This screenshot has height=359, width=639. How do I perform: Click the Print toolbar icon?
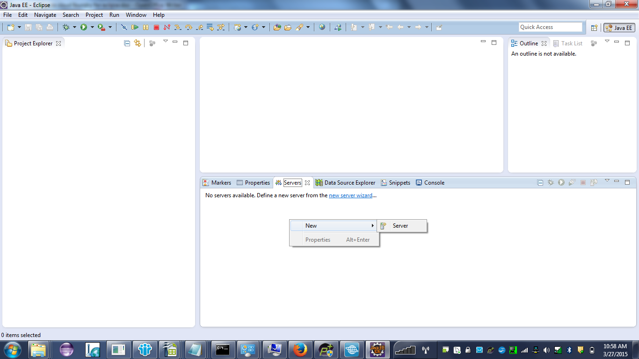[x=50, y=27]
